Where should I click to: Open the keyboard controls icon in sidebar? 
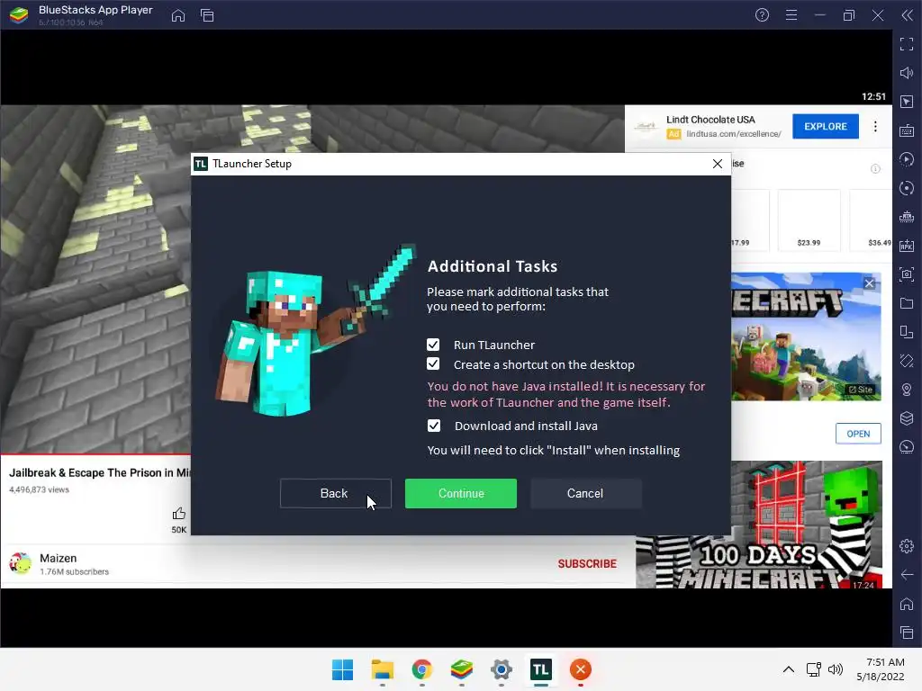click(906, 130)
